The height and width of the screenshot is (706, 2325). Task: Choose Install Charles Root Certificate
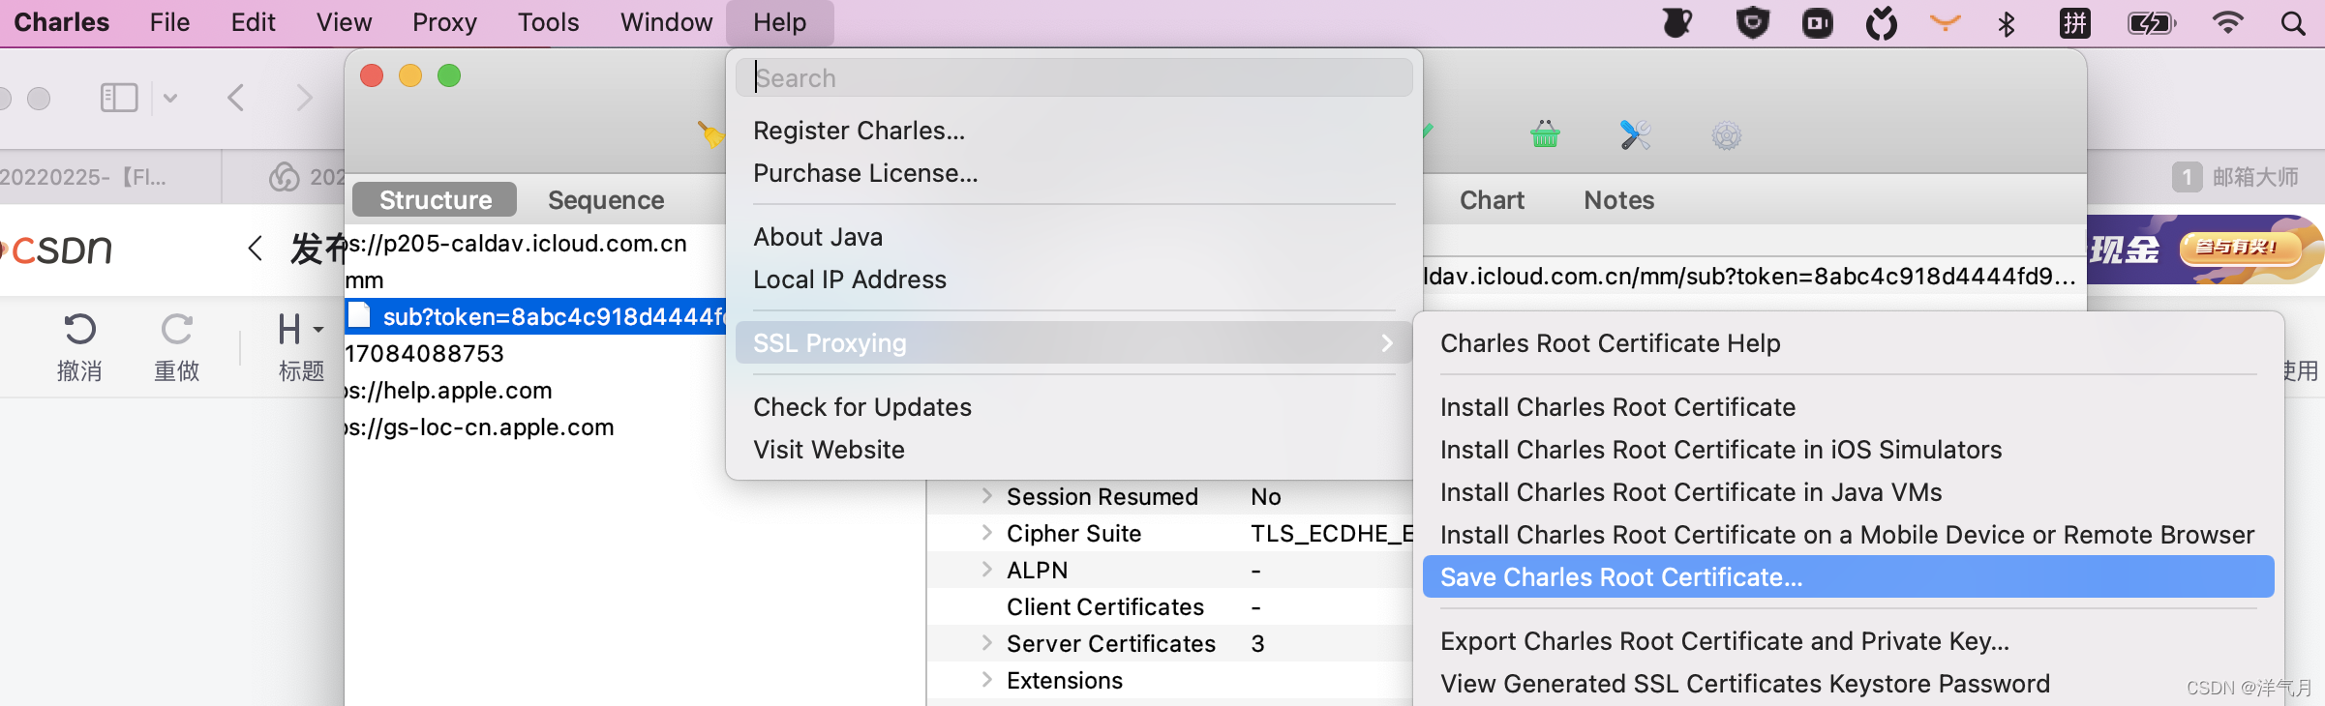point(1617,407)
